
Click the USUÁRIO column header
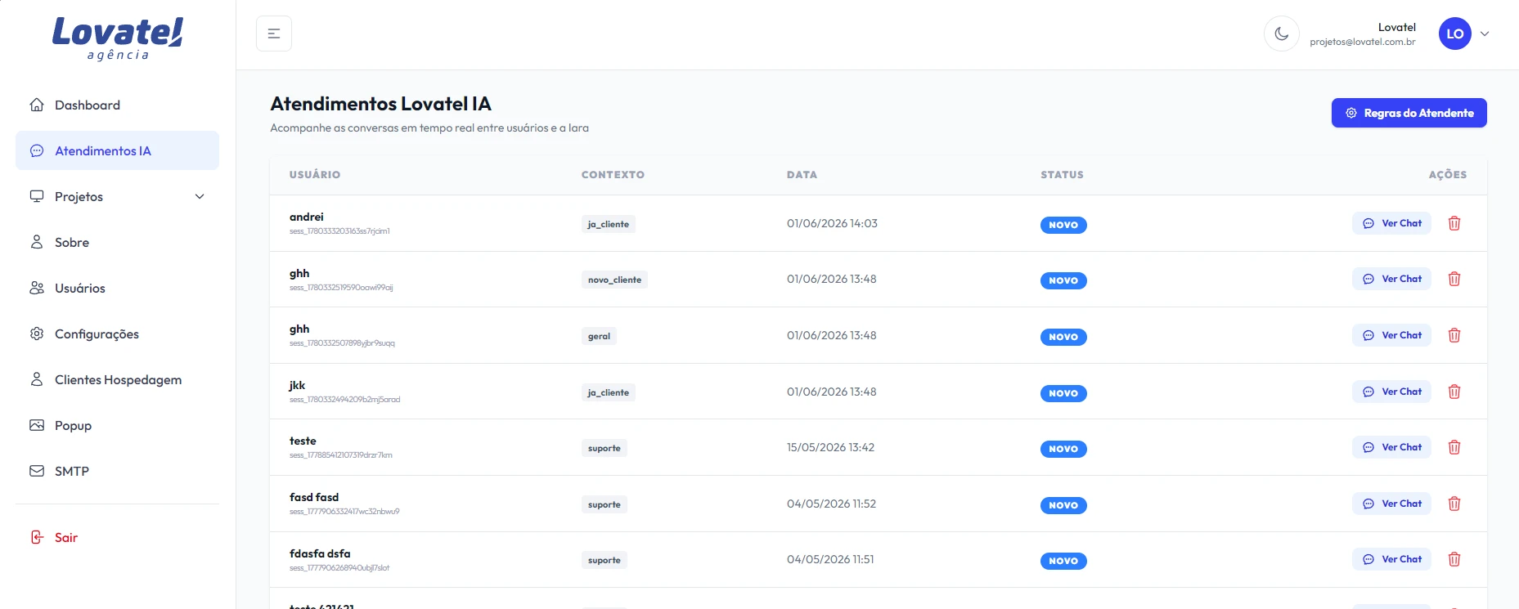pos(315,175)
